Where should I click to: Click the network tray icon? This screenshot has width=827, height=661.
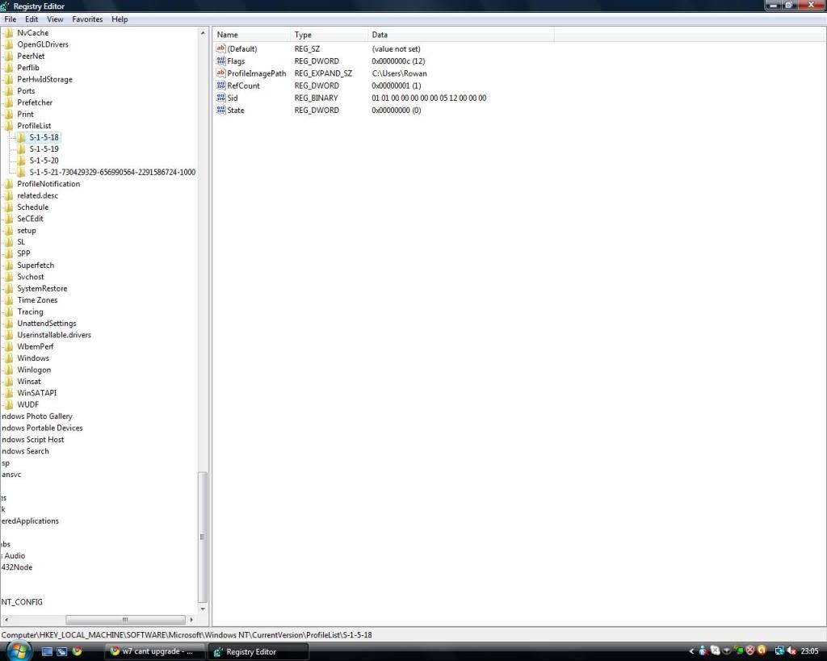click(x=779, y=651)
